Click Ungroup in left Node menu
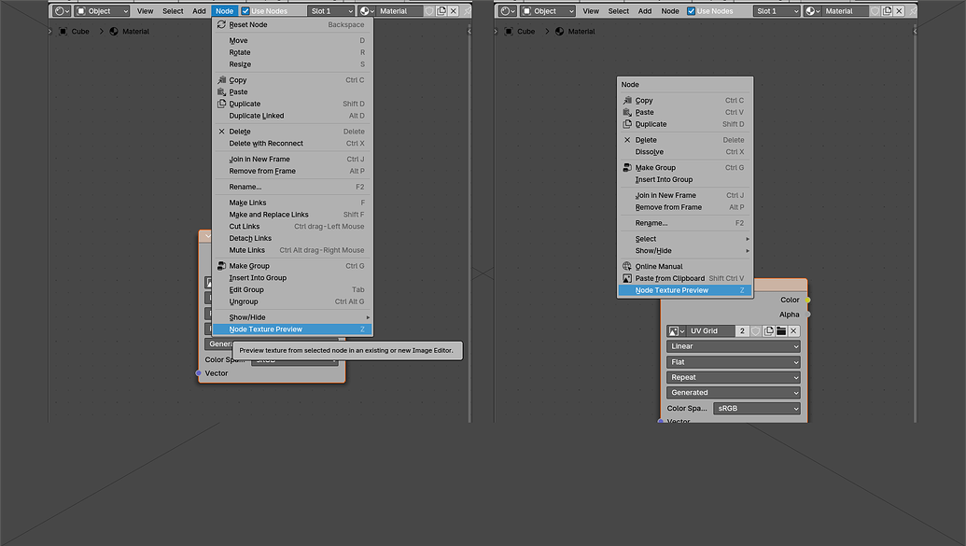Screen dimensions: 966x546 click(292, 302)
